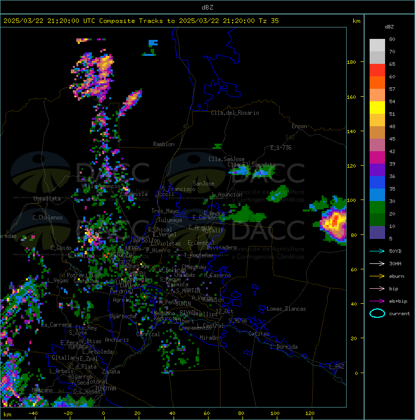Click the 'La_Carrera' map label

pos(56,325)
